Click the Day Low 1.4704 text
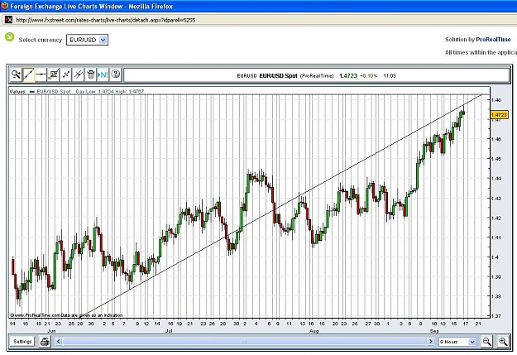Viewport: 517px width, 355px height. click(94, 91)
